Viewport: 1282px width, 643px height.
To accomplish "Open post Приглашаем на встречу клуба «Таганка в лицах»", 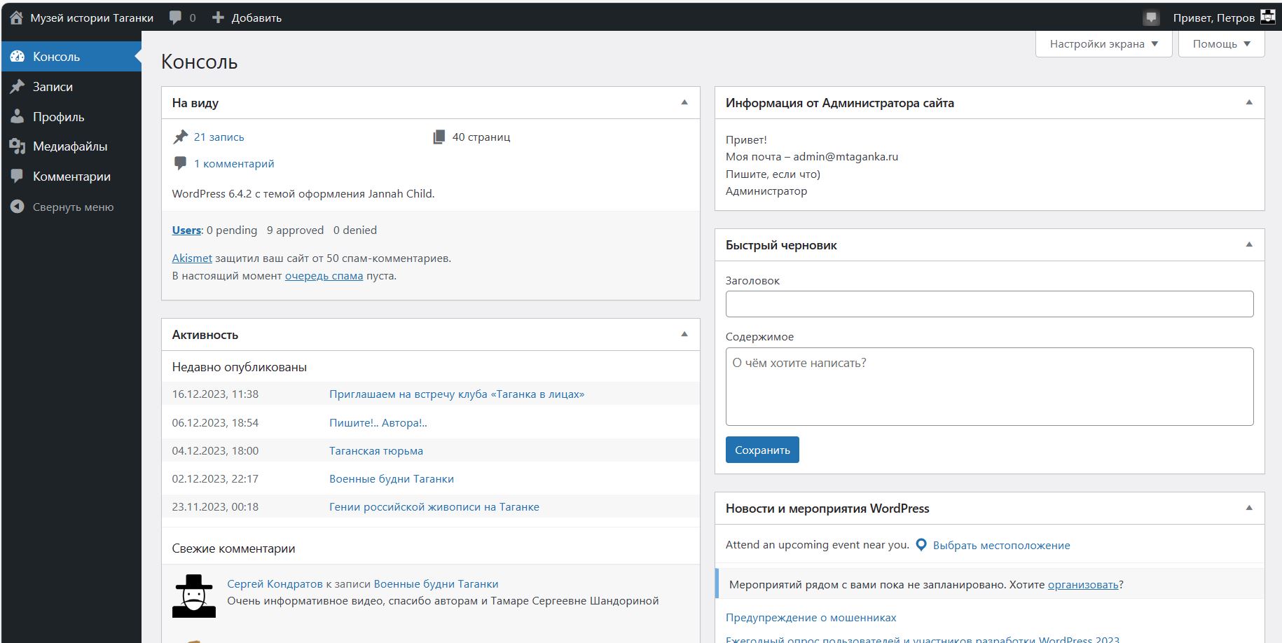I will pyautogui.click(x=457, y=394).
